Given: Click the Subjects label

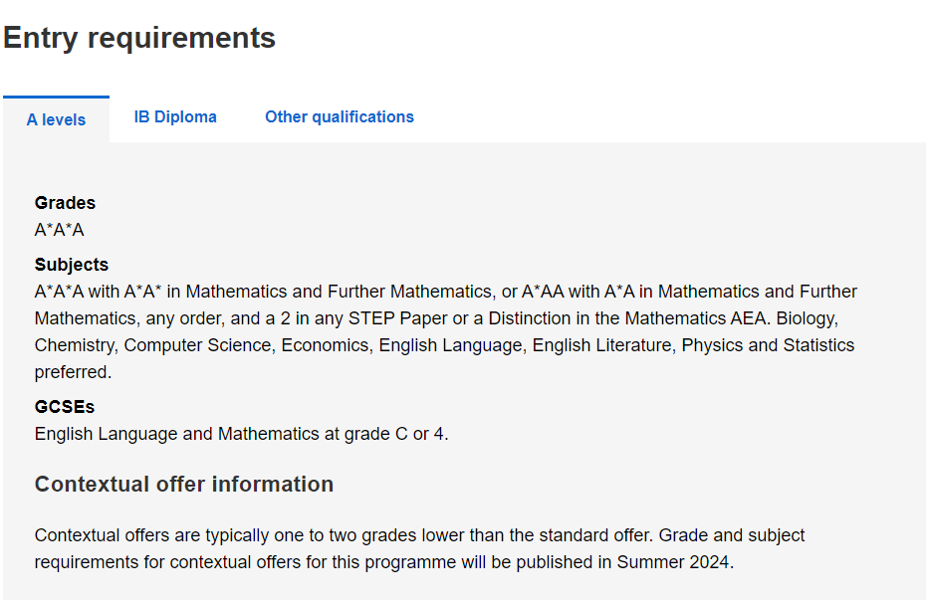Looking at the screenshot, I should 71,265.
